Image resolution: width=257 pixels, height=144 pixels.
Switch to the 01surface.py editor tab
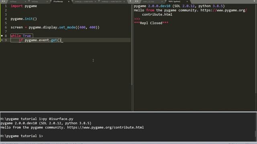pyautogui.click(x=58, y=2)
